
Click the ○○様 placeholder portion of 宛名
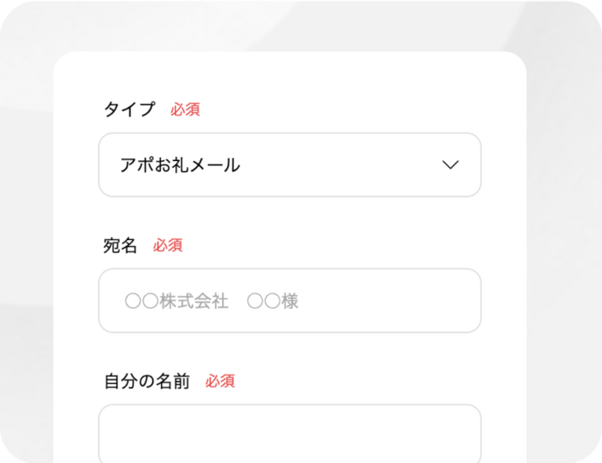coord(273,301)
